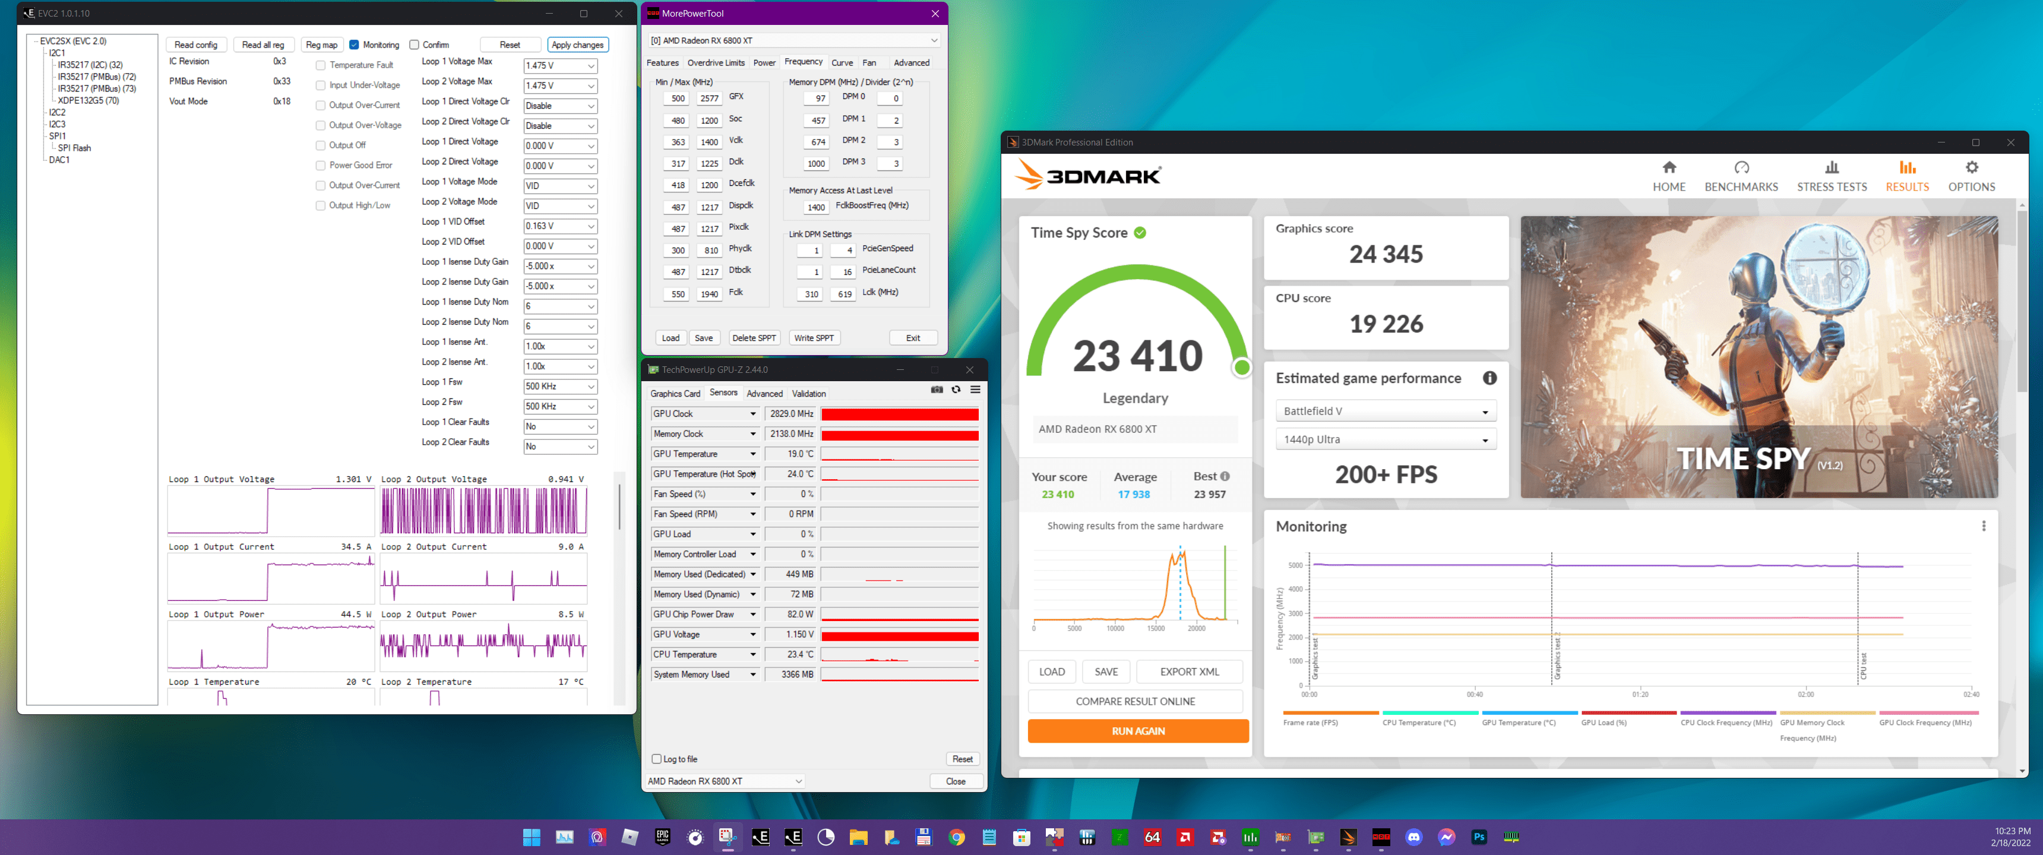Open Photoshop from taskbar
The height and width of the screenshot is (855, 2043).
(1478, 837)
